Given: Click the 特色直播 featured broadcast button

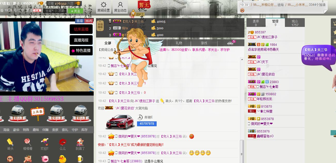Looking at the screenshot, I should point(81,51).
